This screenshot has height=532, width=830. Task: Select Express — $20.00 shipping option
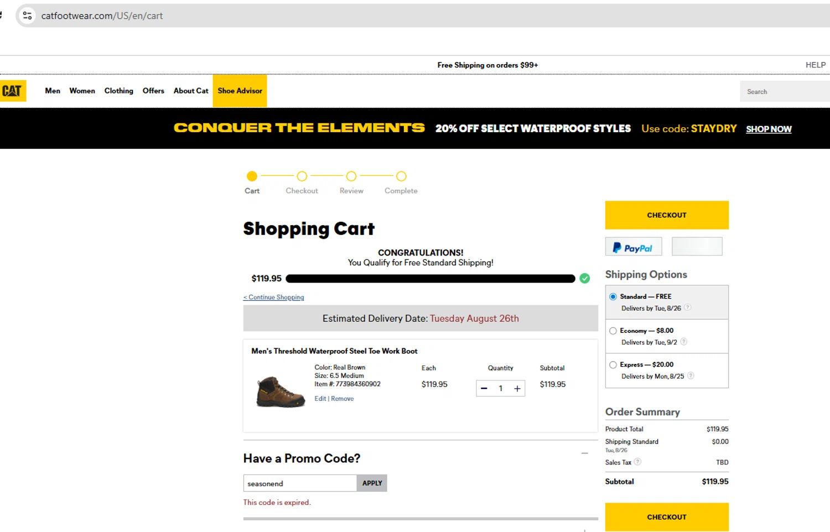[613, 365]
